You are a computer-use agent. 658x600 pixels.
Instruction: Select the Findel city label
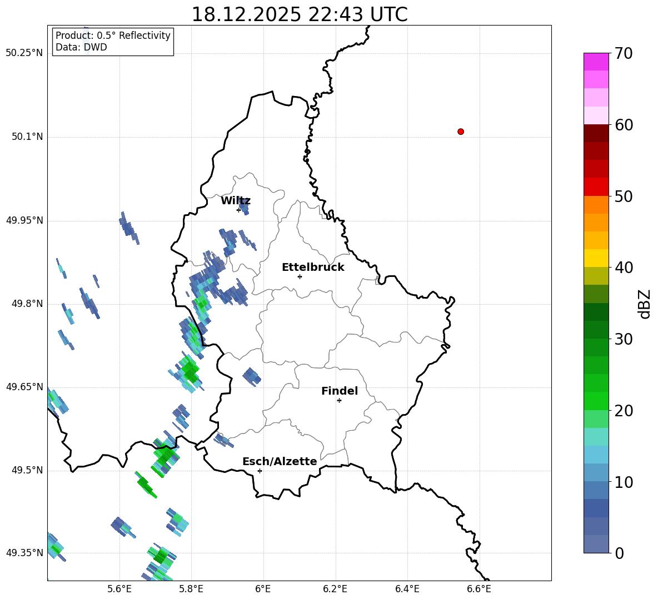click(340, 391)
